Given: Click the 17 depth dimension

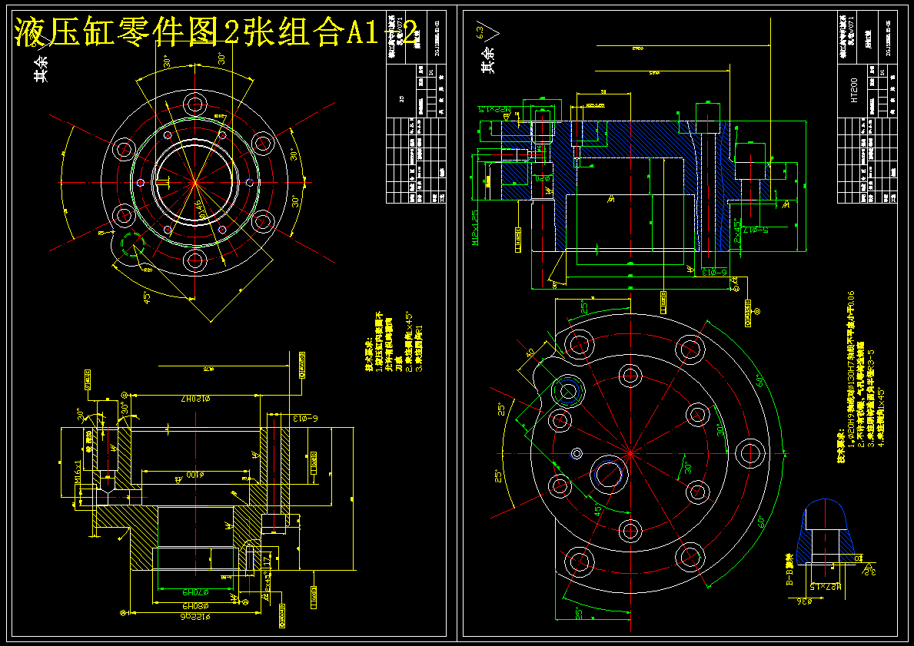Looking at the screenshot, I should click(267, 562).
